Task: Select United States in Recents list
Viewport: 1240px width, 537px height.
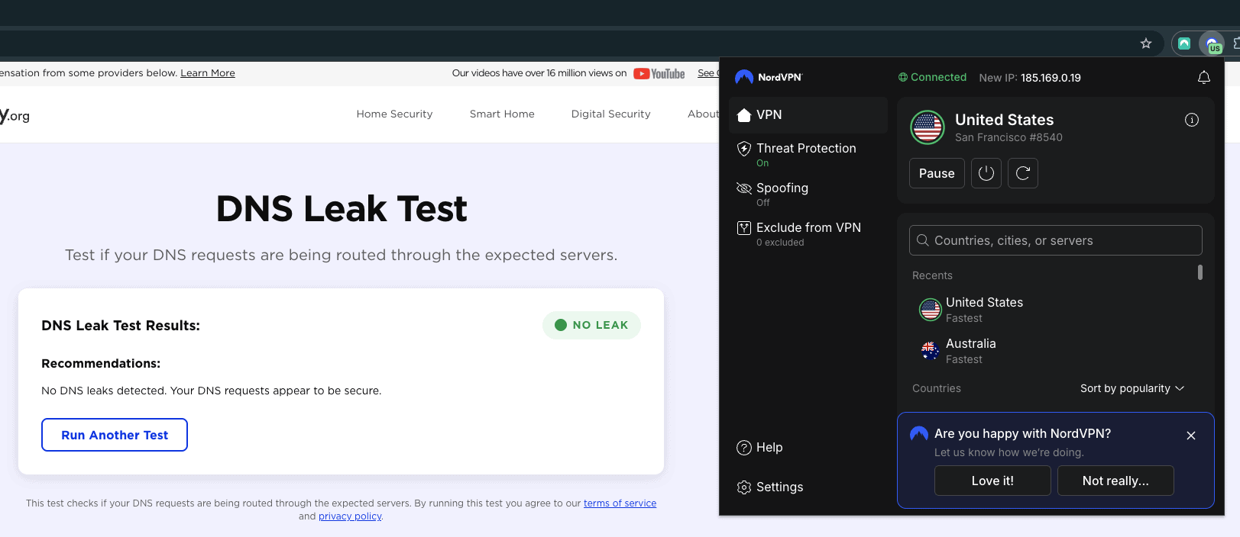Action: 1054,310
